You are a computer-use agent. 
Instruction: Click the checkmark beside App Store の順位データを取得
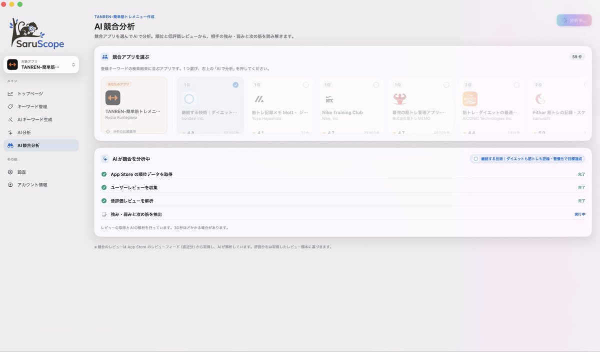(104, 174)
